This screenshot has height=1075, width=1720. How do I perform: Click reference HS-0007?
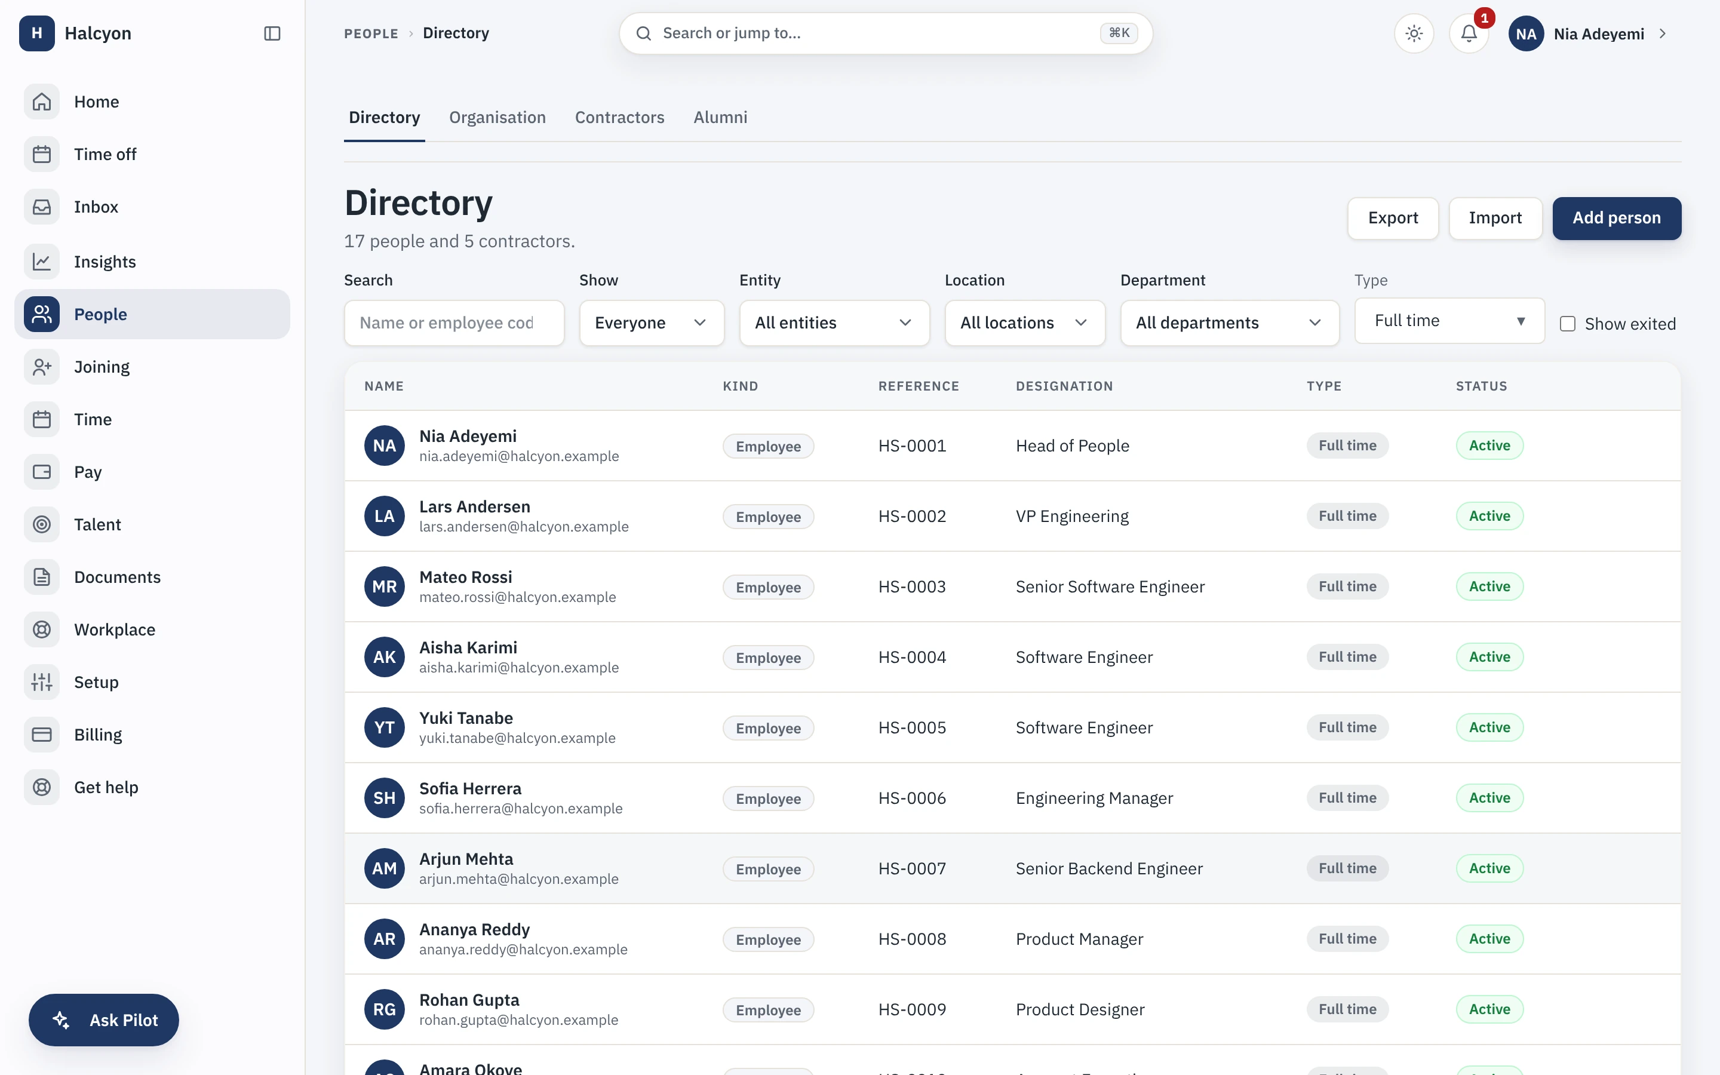point(912,868)
